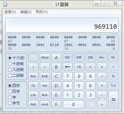The width and height of the screenshot is (124, 114).
Task: Click the display showing 969110
Action: (x=62, y=25)
